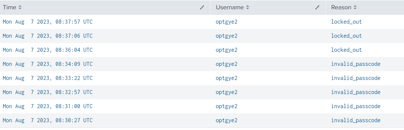Open timestamp 08:30:27 UTC entry

point(48,120)
